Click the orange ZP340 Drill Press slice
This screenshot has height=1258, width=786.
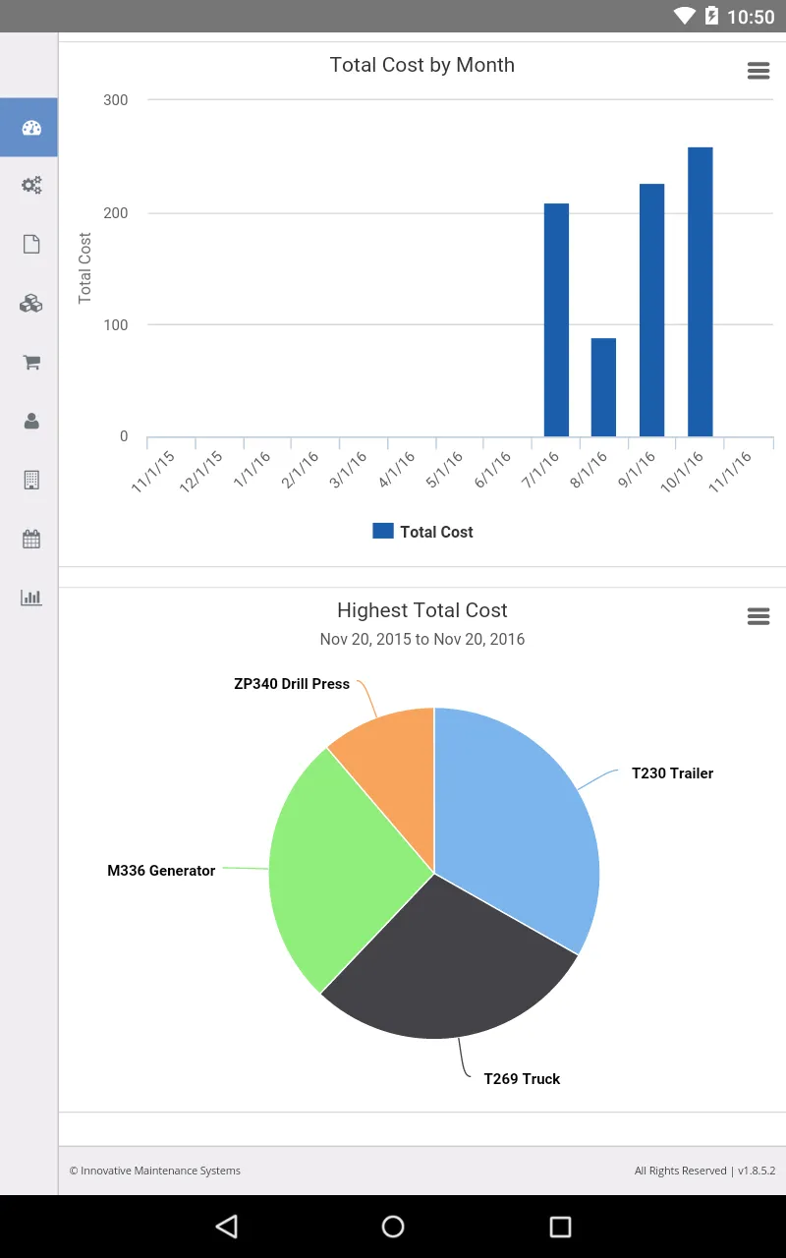point(393,757)
